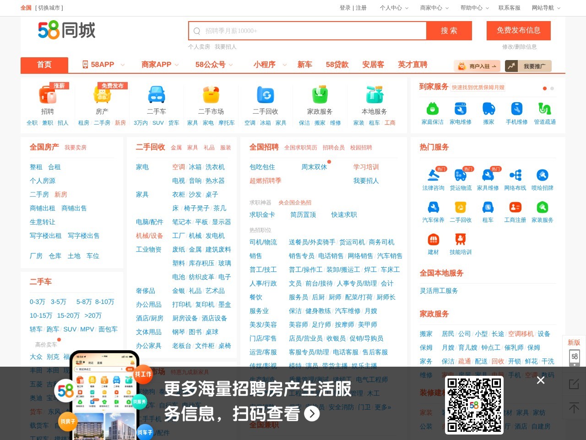Open the 汽车保养 car maintenance icon

(x=433, y=207)
